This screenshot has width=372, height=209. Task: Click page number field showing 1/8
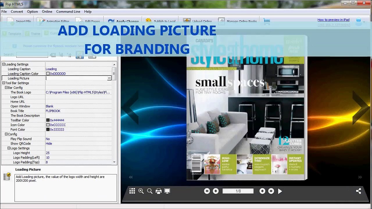point(238,191)
